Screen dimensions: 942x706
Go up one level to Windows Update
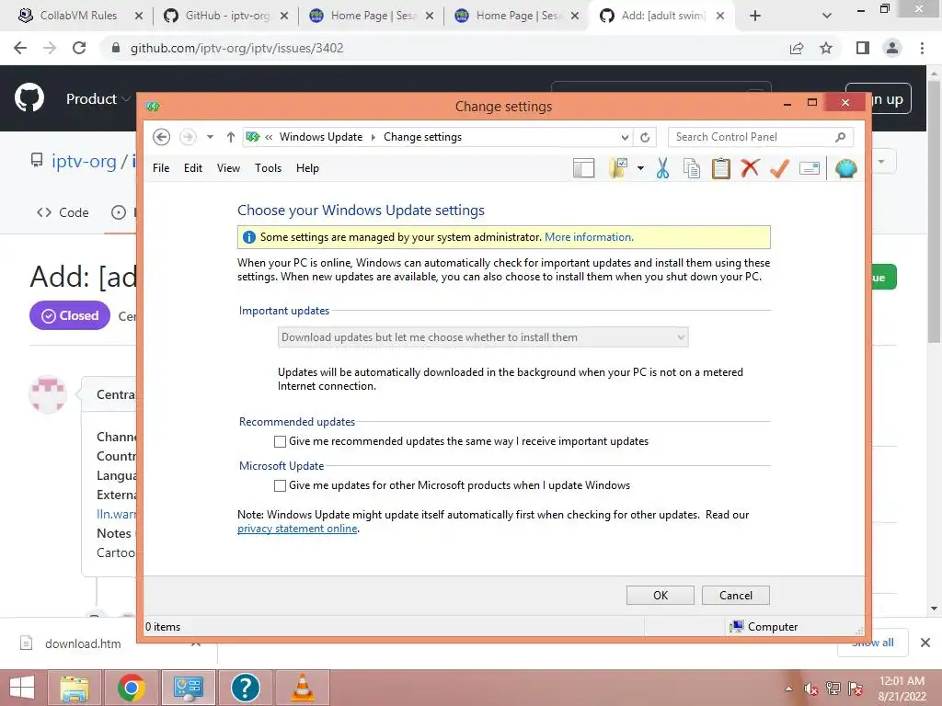coord(231,137)
